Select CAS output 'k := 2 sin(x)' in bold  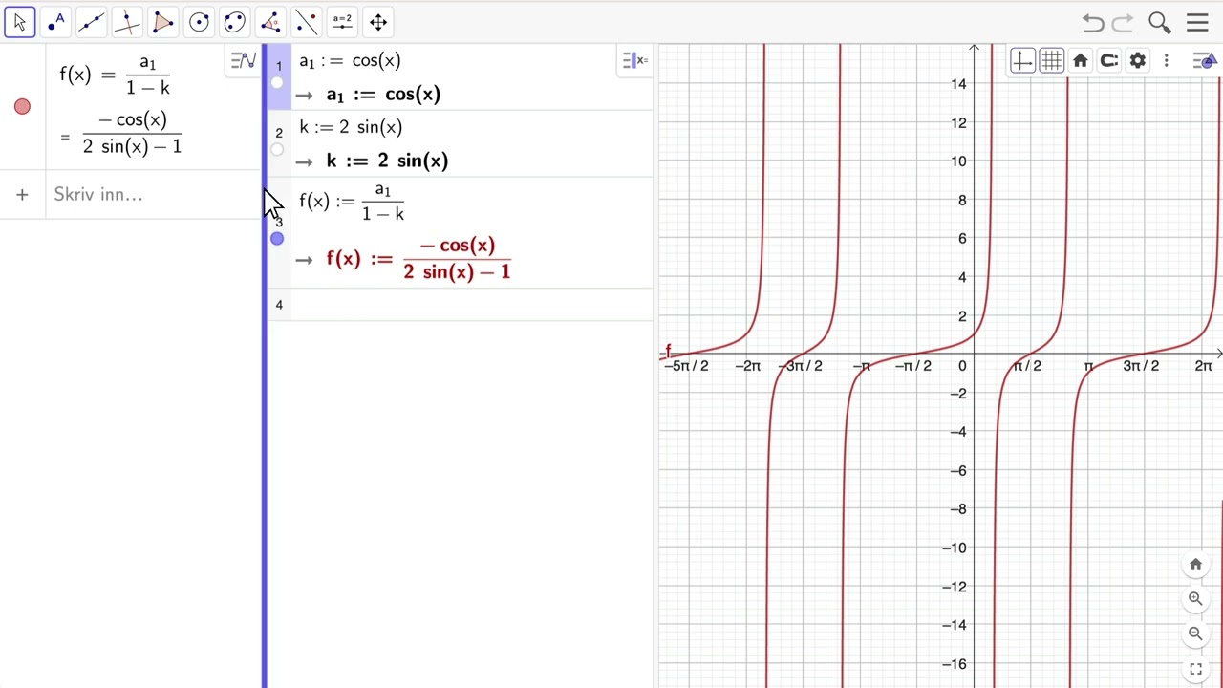coord(387,161)
